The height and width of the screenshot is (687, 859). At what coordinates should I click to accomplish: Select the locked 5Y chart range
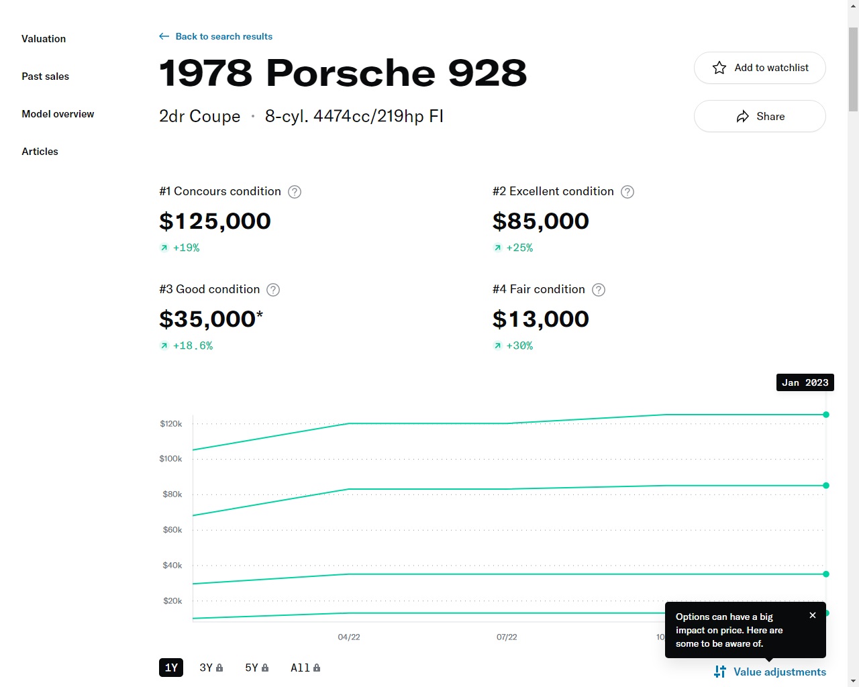(256, 668)
